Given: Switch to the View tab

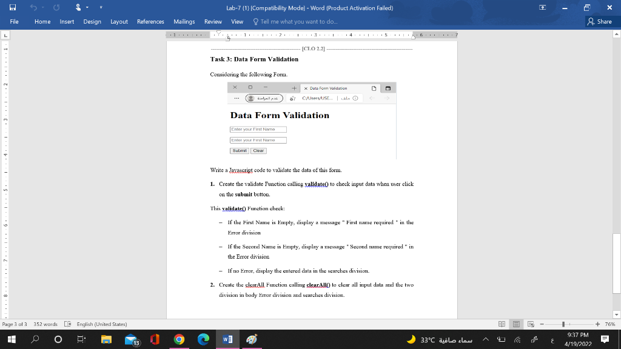Looking at the screenshot, I should coord(237,22).
